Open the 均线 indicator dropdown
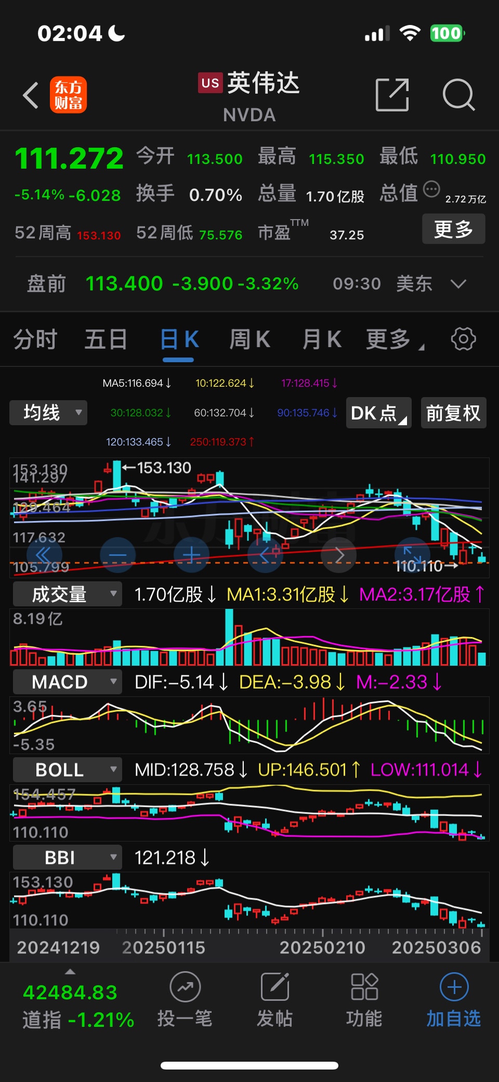The width and height of the screenshot is (499, 1082). pyautogui.click(x=48, y=413)
